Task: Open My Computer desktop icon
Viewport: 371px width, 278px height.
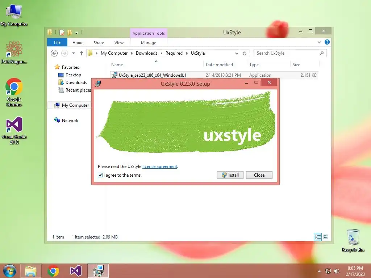Action: point(14,15)
